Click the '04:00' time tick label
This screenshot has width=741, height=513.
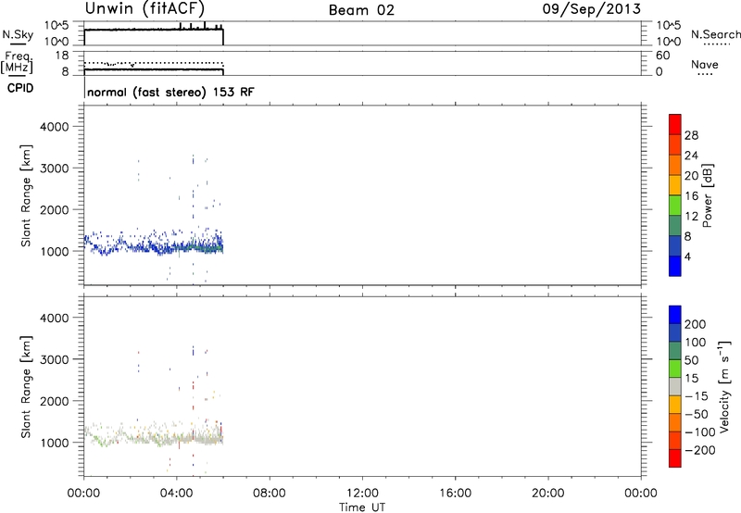tap(177, 494)
